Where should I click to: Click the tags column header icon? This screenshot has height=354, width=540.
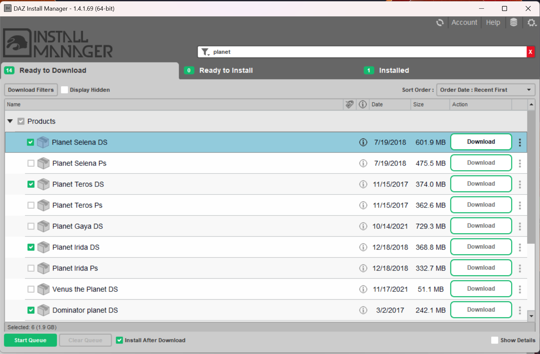(x=349, y=104)
